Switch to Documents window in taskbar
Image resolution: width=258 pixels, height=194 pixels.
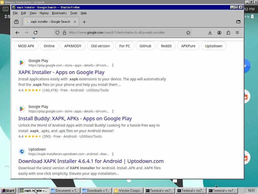coord(65,191)
